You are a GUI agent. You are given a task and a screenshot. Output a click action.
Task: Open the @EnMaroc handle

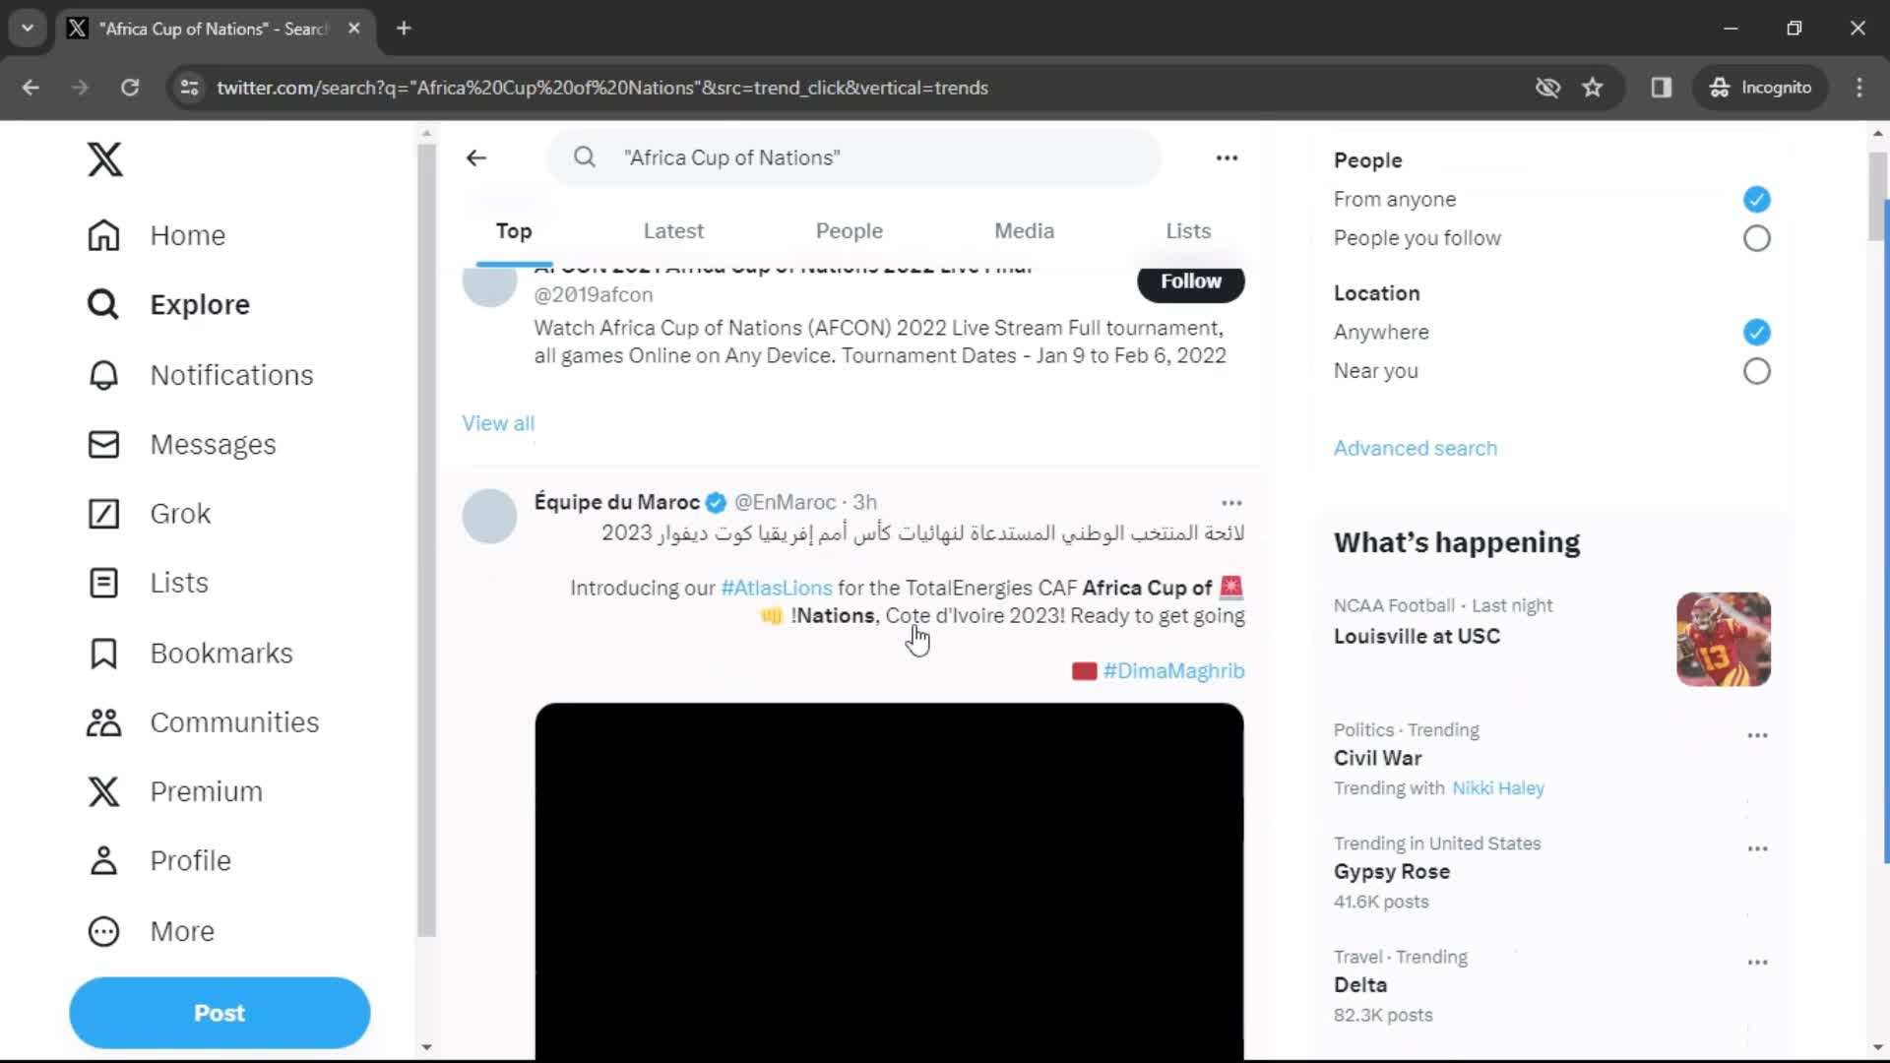coord(785,502)
